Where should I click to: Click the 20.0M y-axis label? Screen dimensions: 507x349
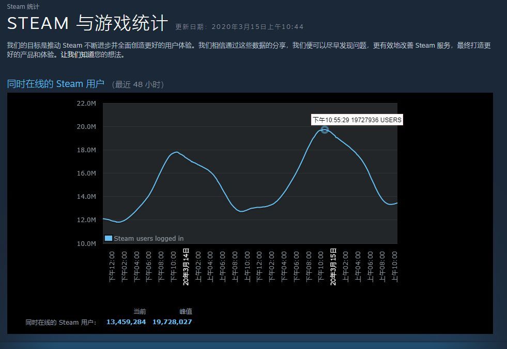tap(86, 127)
